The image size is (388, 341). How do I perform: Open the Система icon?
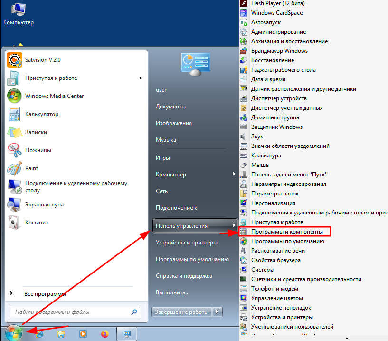(244, 269)
